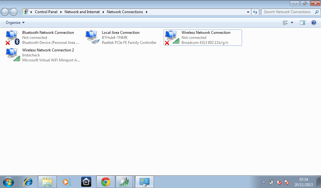
Task: Open the Organize menu
Action: coord(15,23)
